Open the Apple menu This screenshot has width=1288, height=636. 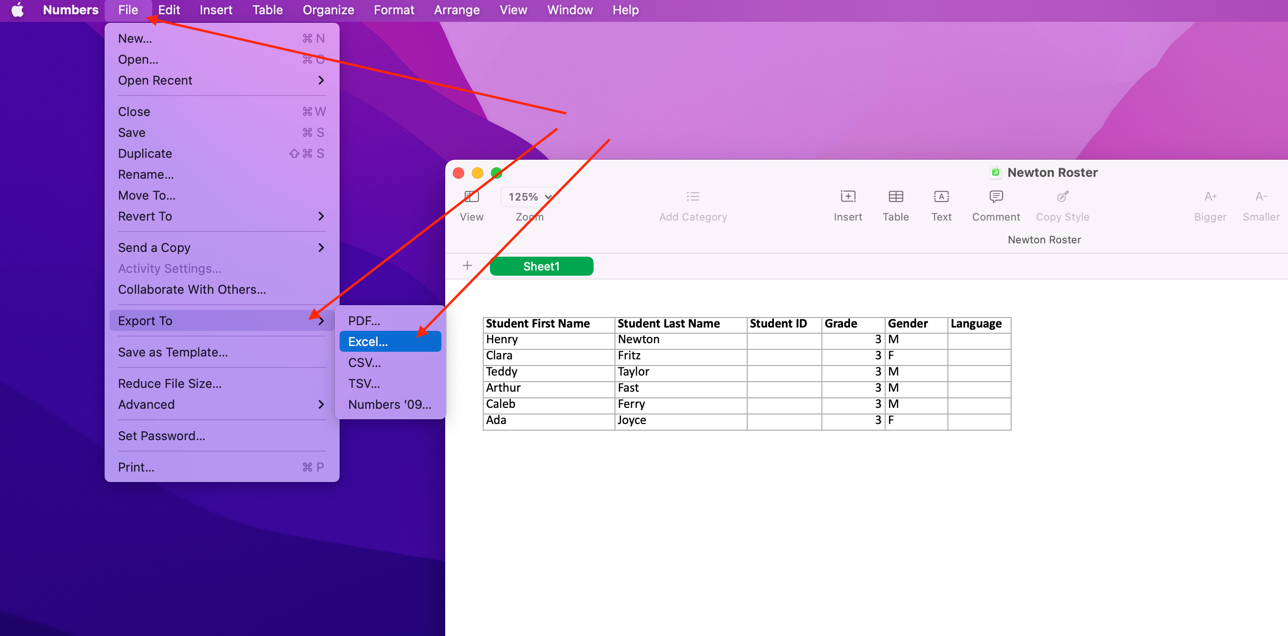click(18, 10)
